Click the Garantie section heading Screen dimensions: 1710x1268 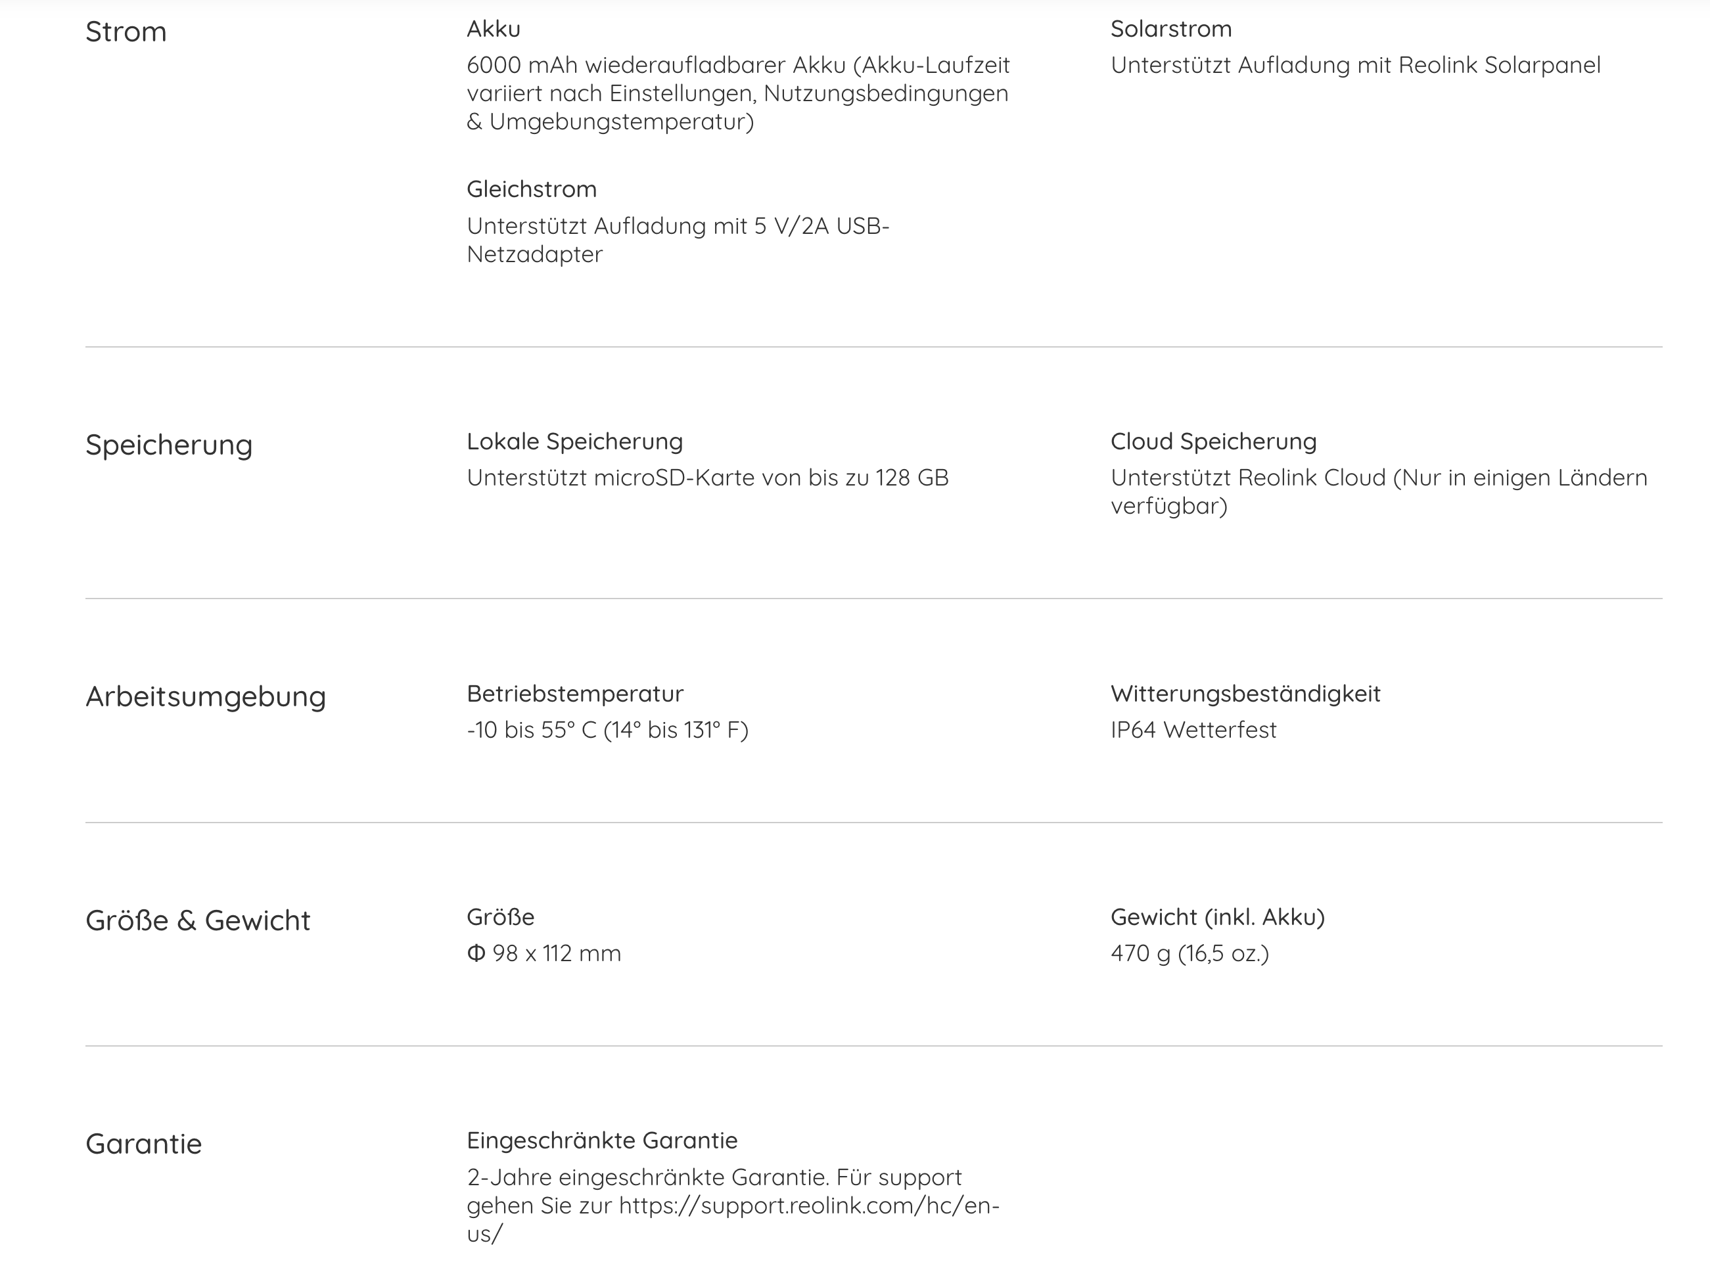click(x=143, y=1144)
